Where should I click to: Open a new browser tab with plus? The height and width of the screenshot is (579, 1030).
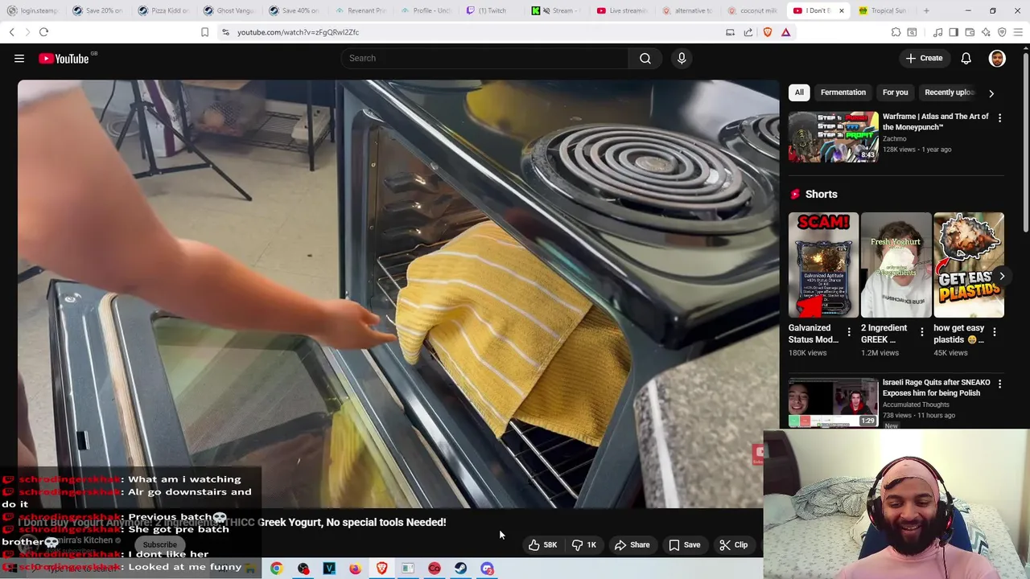pyautogui.click(x=926, y=10)
